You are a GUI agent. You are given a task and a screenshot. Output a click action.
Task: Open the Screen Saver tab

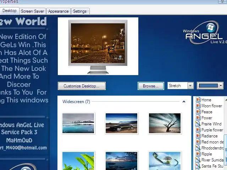coord(32,11)
